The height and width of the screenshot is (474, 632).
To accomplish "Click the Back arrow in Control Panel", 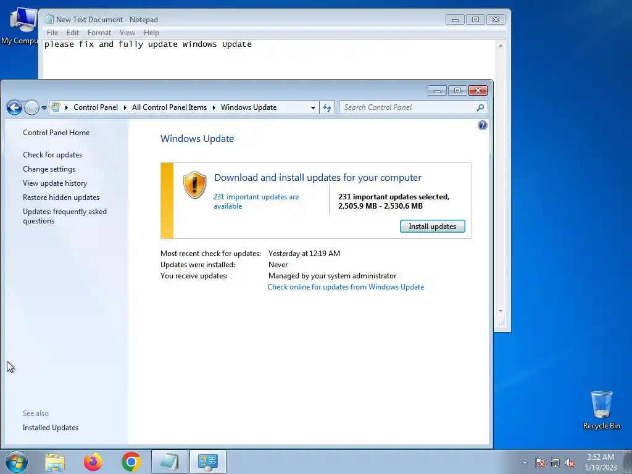I will click(x=15, y=107).
